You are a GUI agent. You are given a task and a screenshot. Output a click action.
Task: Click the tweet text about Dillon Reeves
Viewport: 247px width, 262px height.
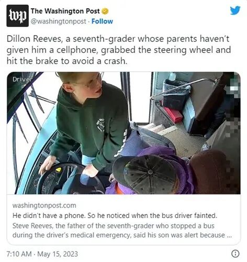point(119,50)
